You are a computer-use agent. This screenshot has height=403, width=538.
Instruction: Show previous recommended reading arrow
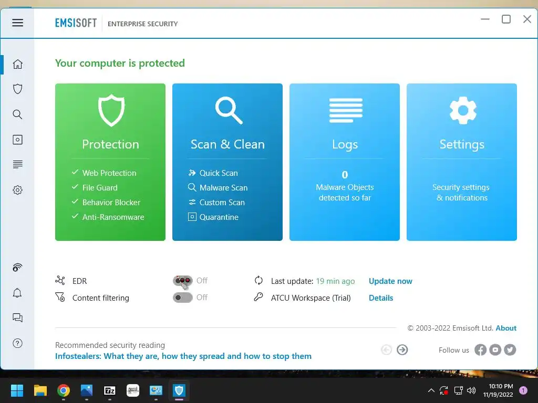click(x=386, y=350)
